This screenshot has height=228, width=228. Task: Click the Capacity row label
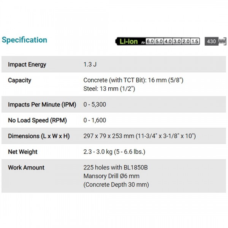(x=20, y=81)
